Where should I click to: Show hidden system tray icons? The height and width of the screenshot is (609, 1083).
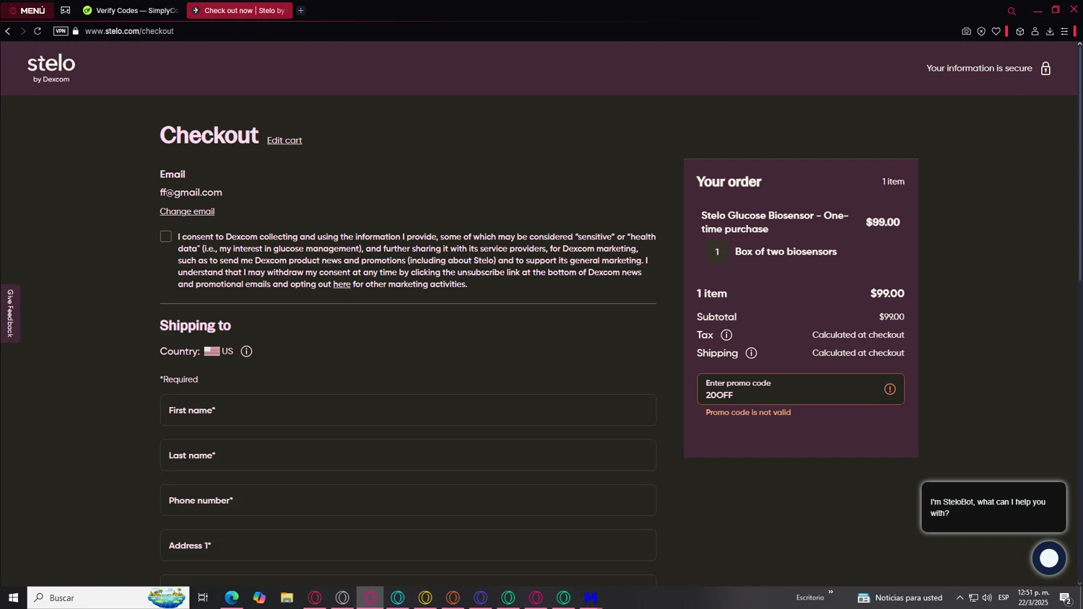pyautogui.click(x=960, y=597)
